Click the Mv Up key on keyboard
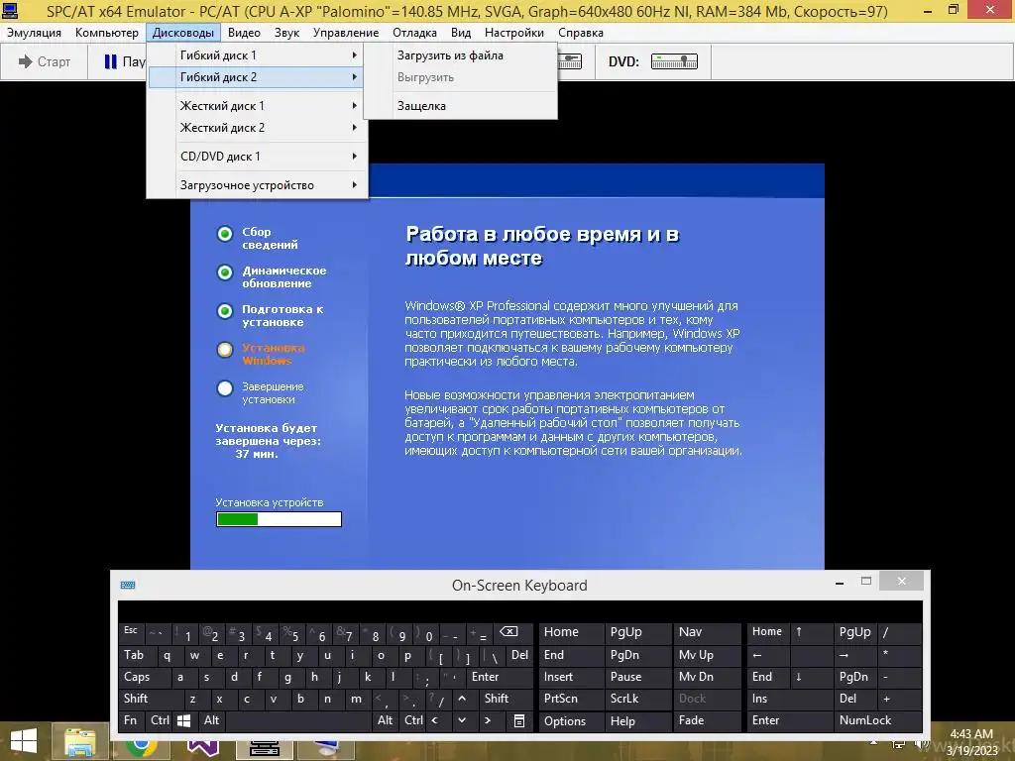 (x=708, y=655)
